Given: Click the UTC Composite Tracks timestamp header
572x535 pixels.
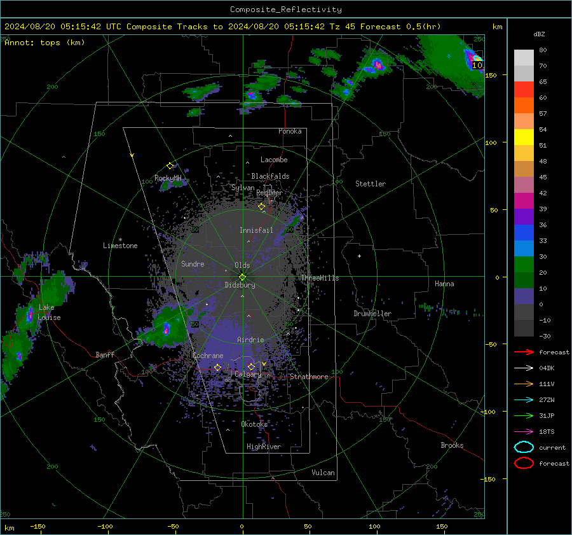Looking at the screenshot, I should click(x=222, y=27).
